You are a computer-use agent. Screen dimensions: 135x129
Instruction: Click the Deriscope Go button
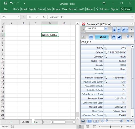click(x=102, y=37)
